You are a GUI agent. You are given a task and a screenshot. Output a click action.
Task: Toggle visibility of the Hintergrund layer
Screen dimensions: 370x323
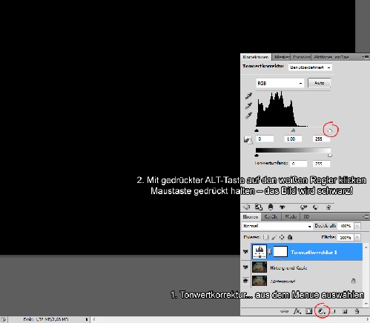(245, 281)
